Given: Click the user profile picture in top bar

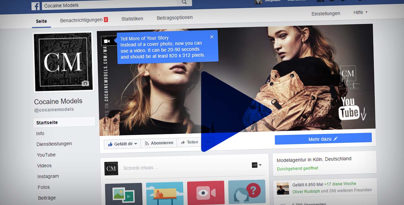Looking at the screenshot, I should click(258, 2).
